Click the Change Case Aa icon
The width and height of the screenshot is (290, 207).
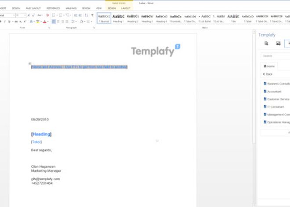click(x=39, y=15)
